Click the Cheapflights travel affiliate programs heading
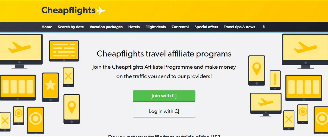328x137 pixels. [164, 54]
